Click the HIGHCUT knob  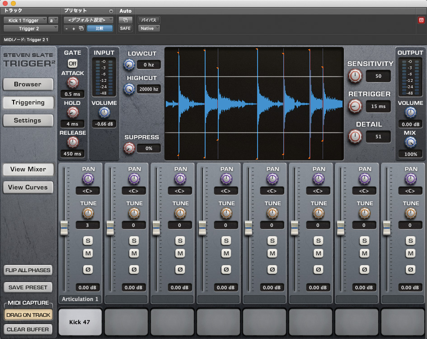pos(129,89)
